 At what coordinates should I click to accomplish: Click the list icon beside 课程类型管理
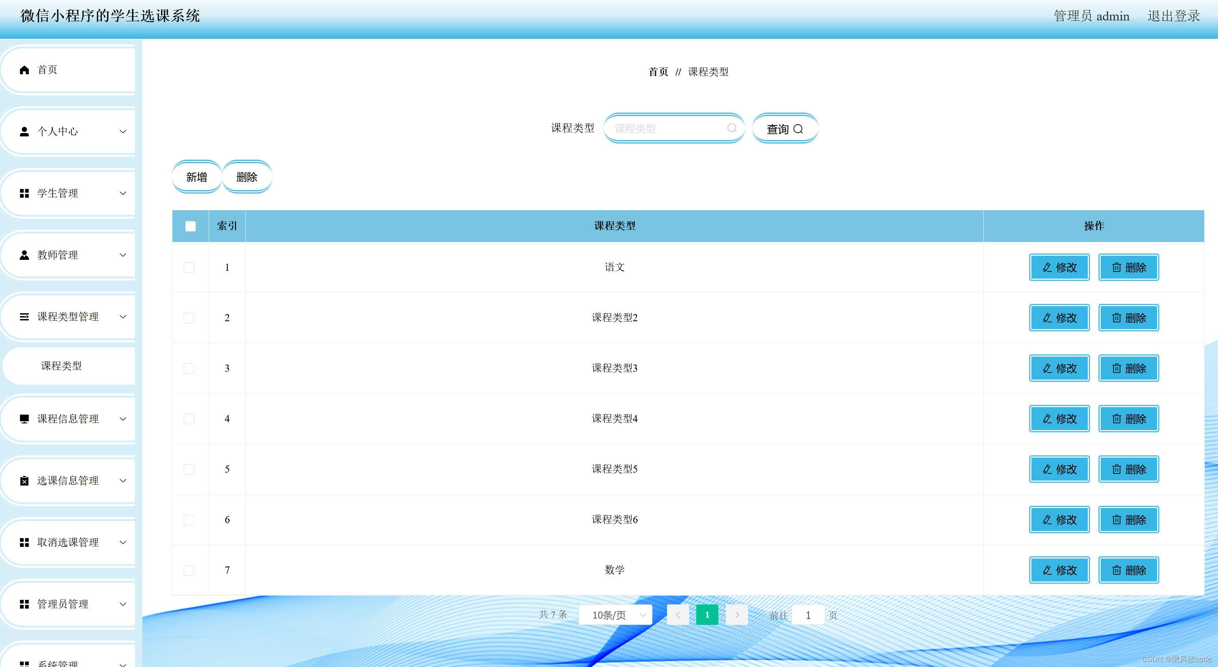pos(25,317)
